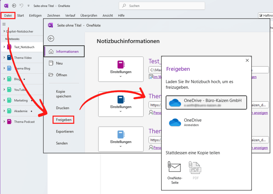Click the Thema Podcast notebook icon

coord(9,122)
